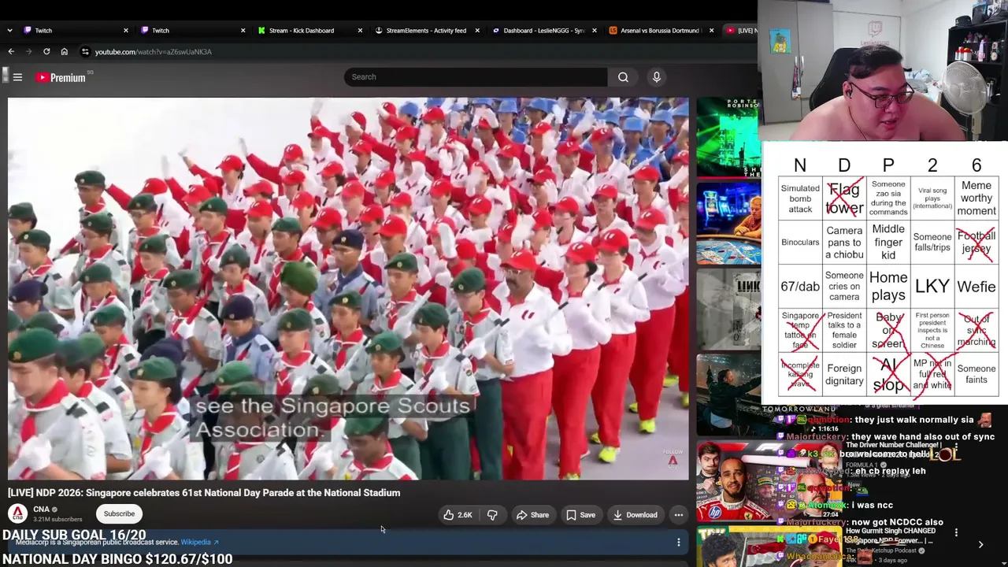1008x567 pixels.
Task: Click the YouTube search magnifier button
Action: pyautogui.click(x=623, y=77)
